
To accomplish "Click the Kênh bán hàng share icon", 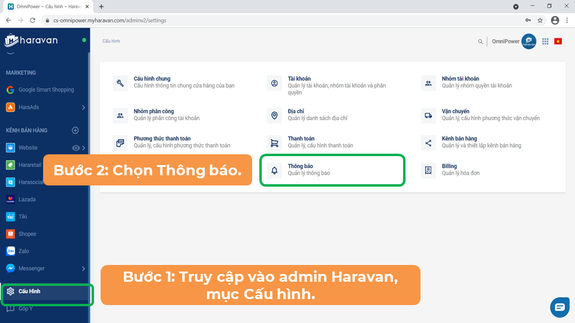I will (428, 143).
